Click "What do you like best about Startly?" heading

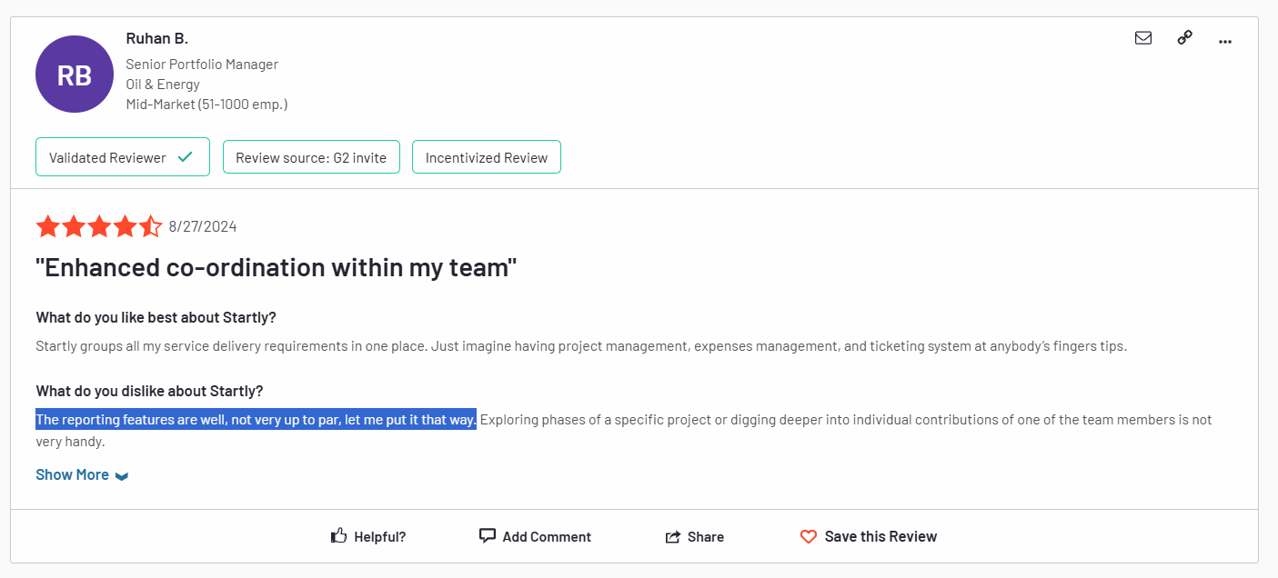point(156,317)
